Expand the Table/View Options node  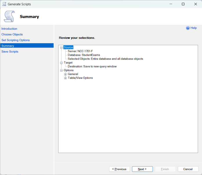point(65,78)
